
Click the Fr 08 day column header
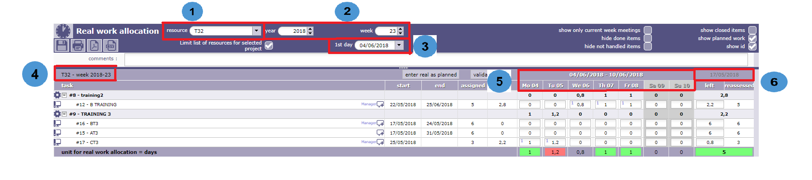tap(631, 85)
